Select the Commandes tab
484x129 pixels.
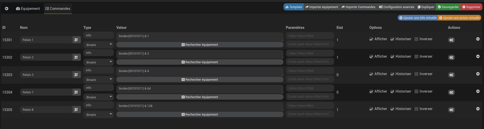pos(58,9)
